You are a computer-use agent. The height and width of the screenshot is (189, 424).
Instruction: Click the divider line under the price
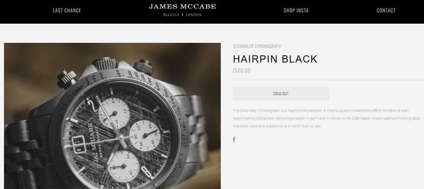[x=328, y=80]
